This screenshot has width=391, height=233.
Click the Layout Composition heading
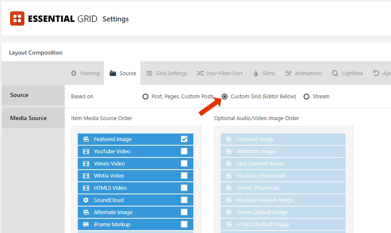pos(36,52)
